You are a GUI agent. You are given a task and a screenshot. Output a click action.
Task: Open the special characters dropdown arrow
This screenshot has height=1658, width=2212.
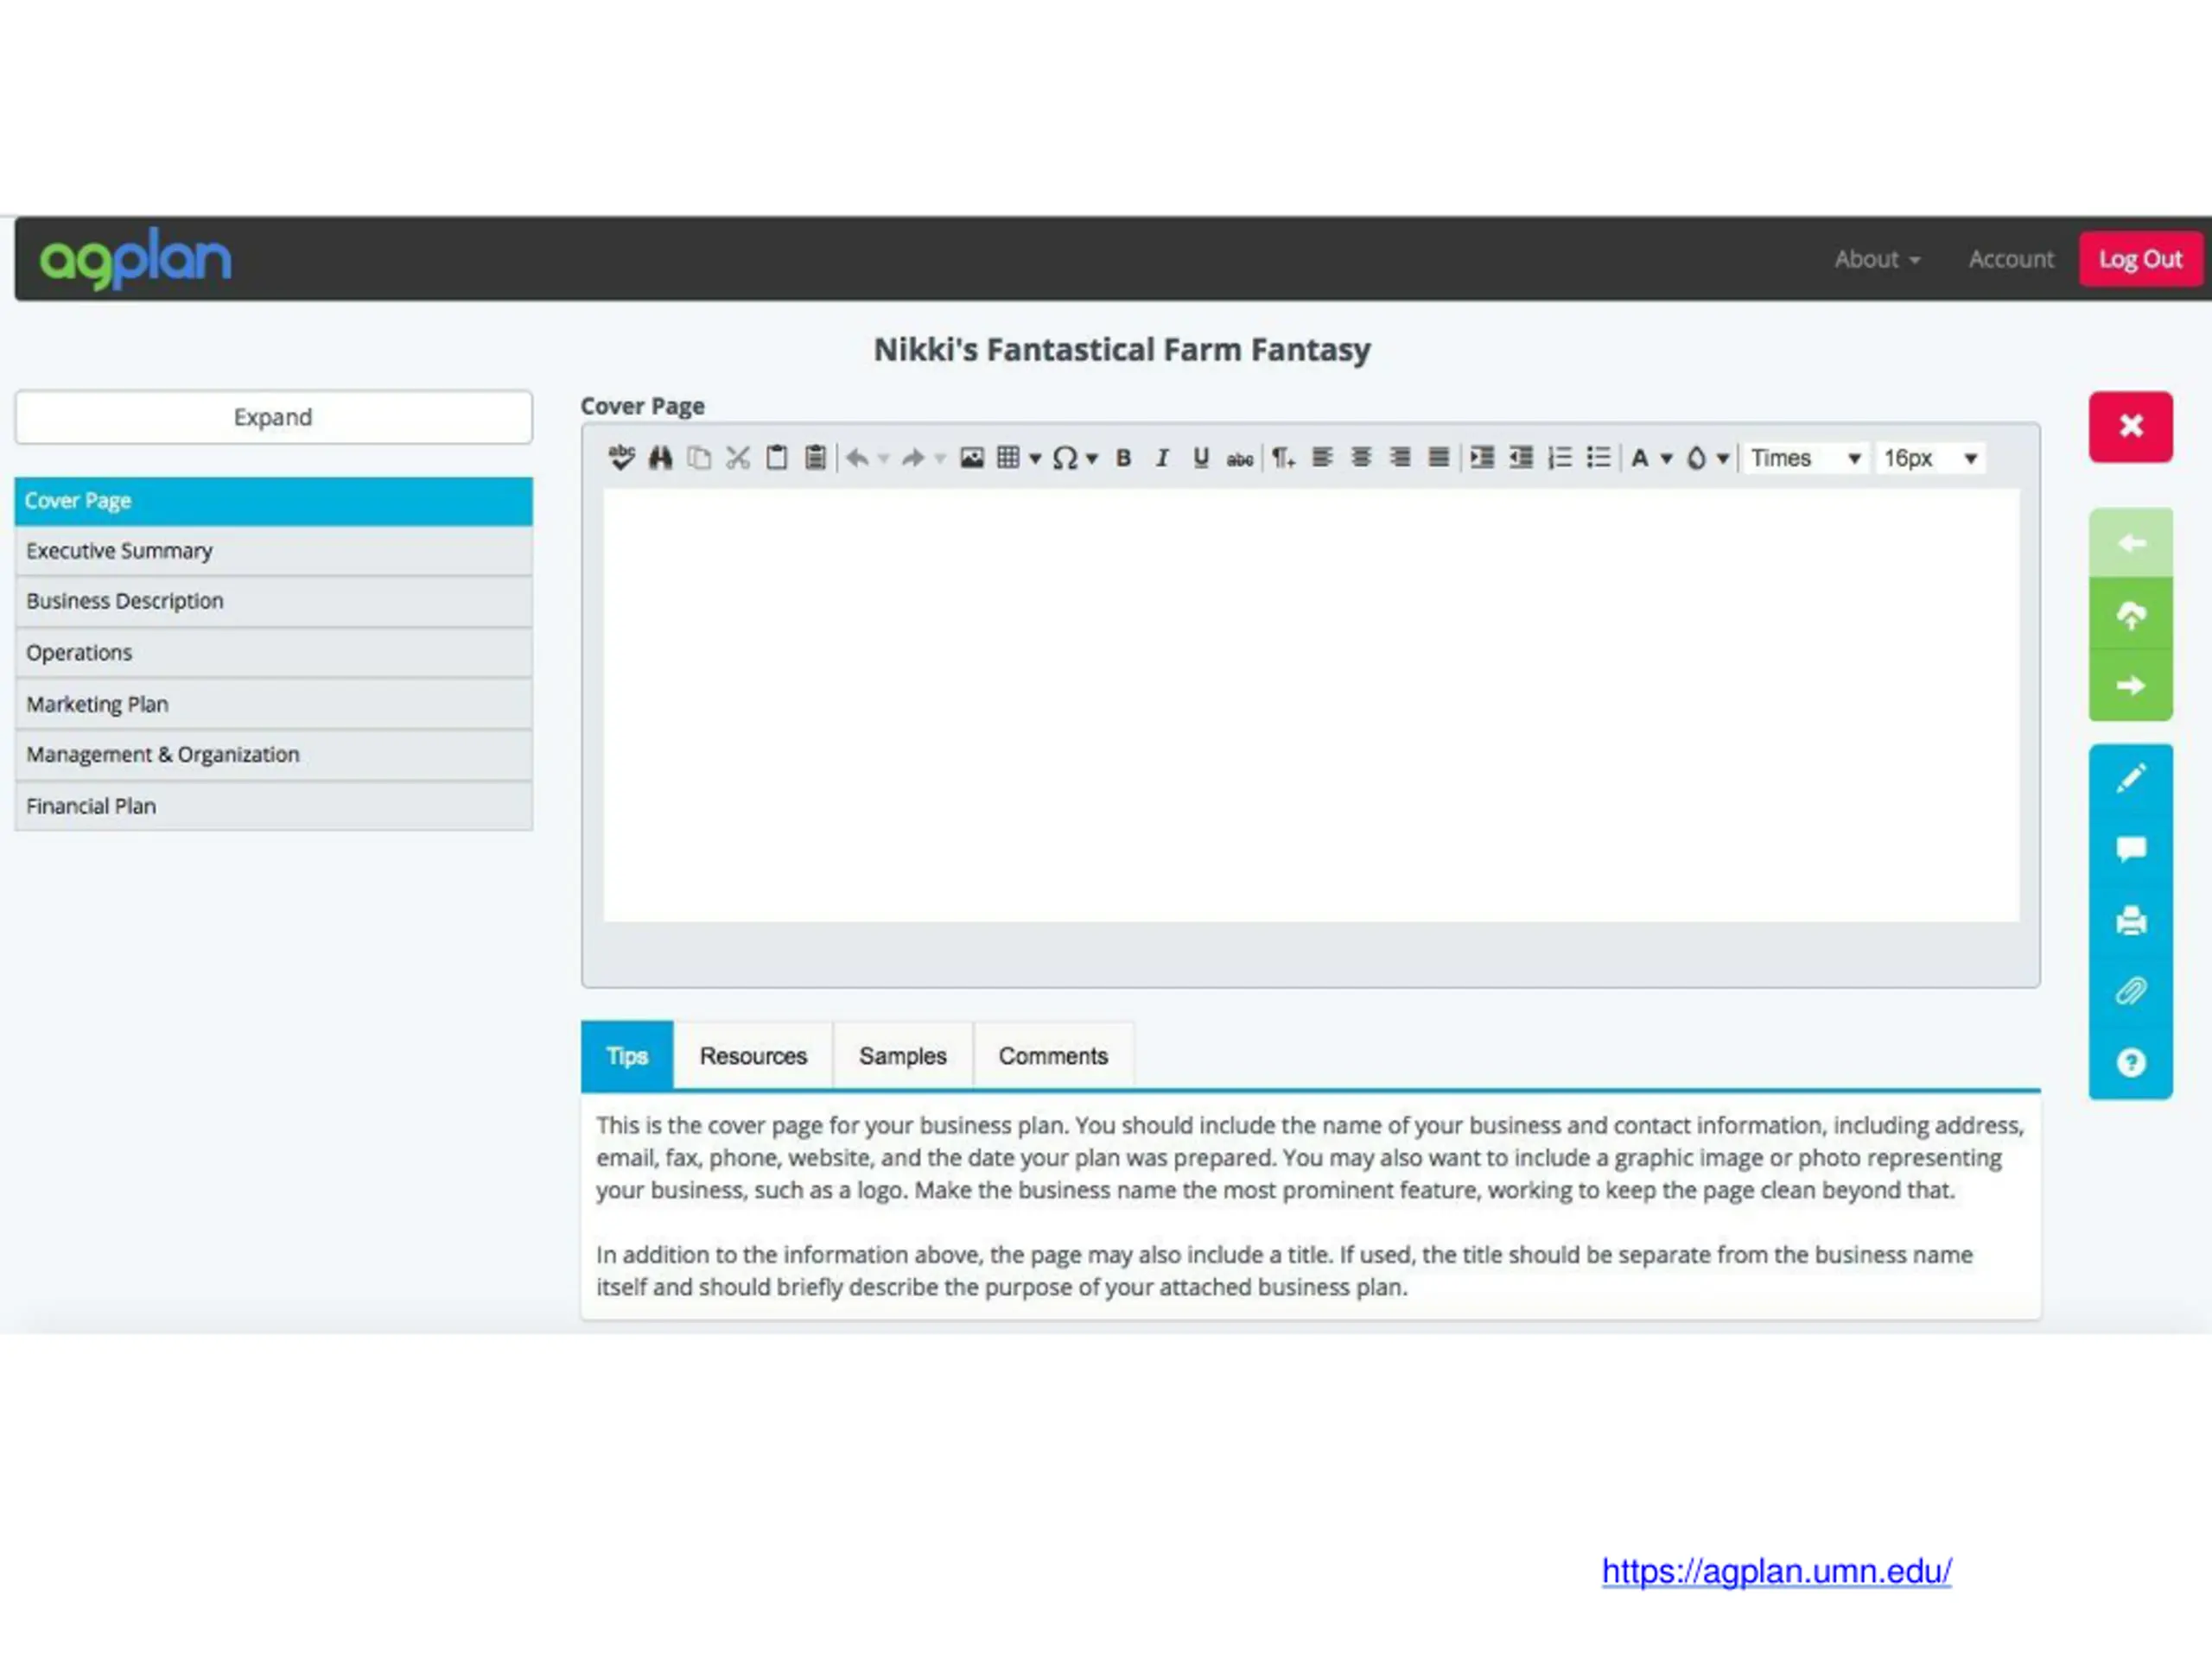click(1092, 459)
